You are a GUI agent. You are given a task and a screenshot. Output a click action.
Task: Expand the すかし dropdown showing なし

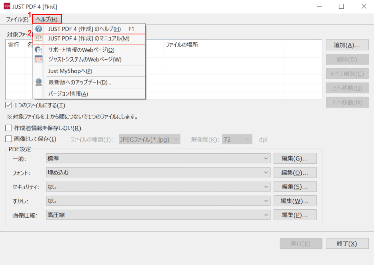pyautogui.click(x=158, y=201)
